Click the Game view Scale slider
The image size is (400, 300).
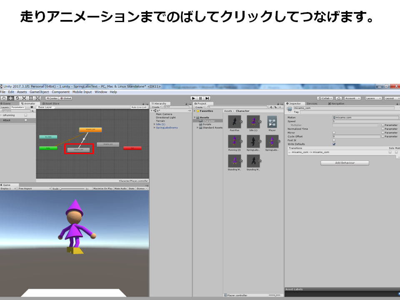coord(72,188)
